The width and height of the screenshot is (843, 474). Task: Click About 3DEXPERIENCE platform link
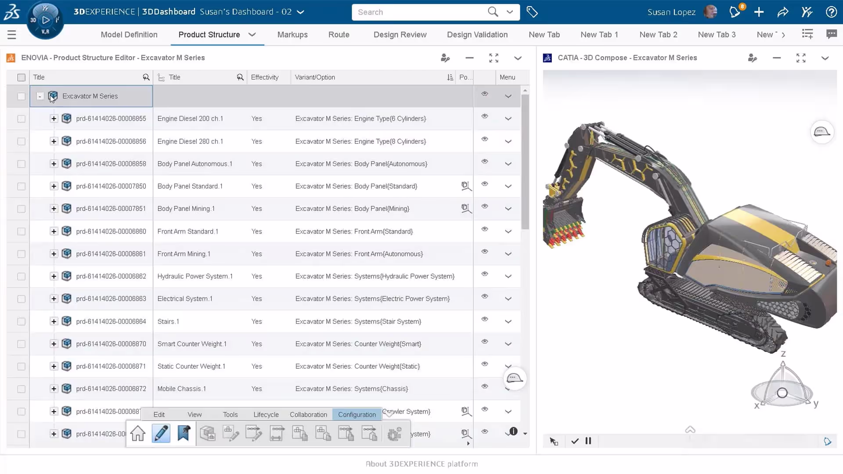[x=422, y=464]
